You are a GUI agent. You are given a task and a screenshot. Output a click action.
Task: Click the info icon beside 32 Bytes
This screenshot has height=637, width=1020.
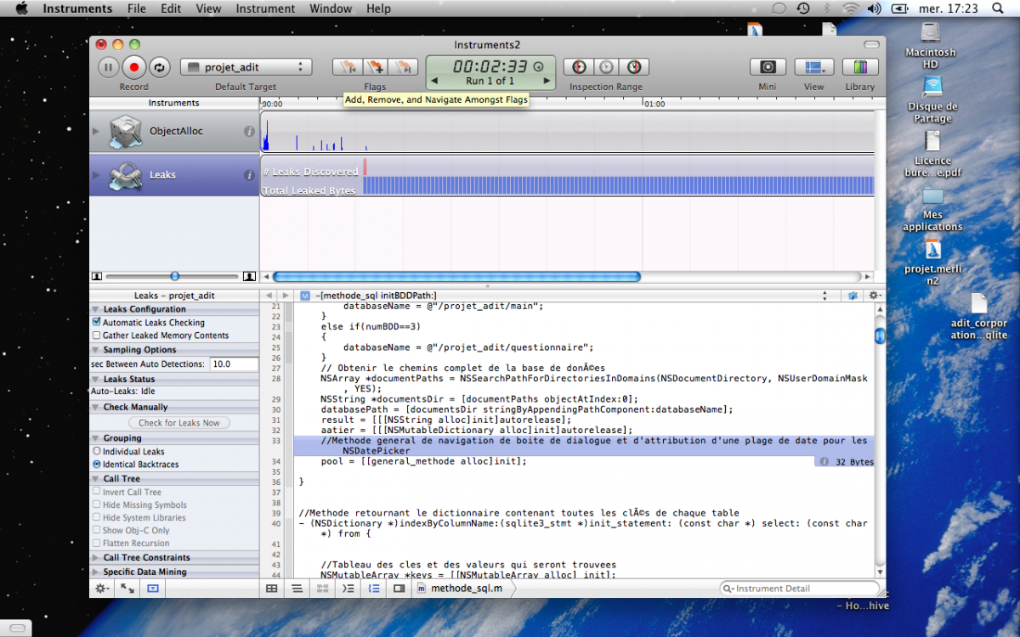(824, 462)
